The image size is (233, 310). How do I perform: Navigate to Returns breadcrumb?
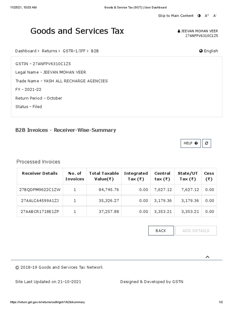click(49, 51)
